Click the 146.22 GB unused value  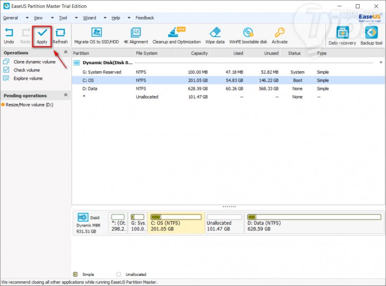[x=269, y=80]
